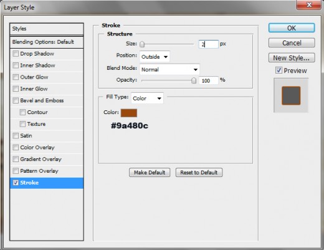Confirm with the OK button
This screenshot has height=250, width=324.
click(292, 28)
